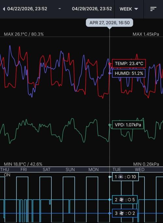Click the ON label in device chart
The image size is (163, 223).
pos(7,175)
